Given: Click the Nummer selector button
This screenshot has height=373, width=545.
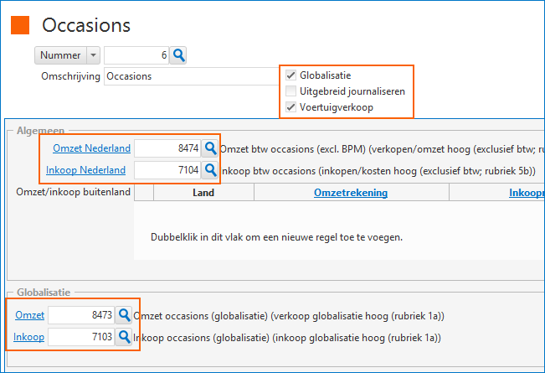Looking at the screenshot, I should coord(60,55).
